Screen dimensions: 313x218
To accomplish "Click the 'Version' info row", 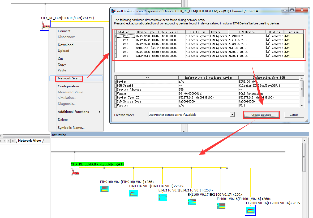I will [208, 106].
